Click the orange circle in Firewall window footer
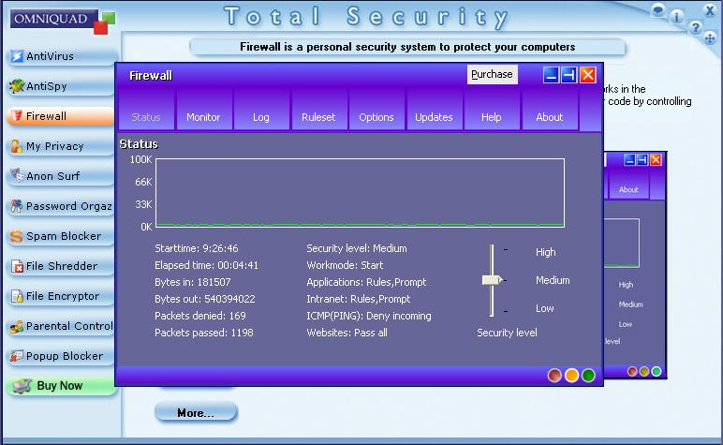The image size is (723, 445). [x=572, y=376]
